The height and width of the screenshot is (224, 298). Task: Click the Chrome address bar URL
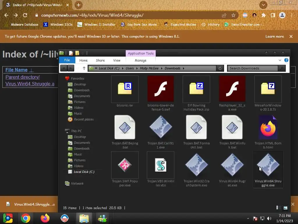(92, 15)
